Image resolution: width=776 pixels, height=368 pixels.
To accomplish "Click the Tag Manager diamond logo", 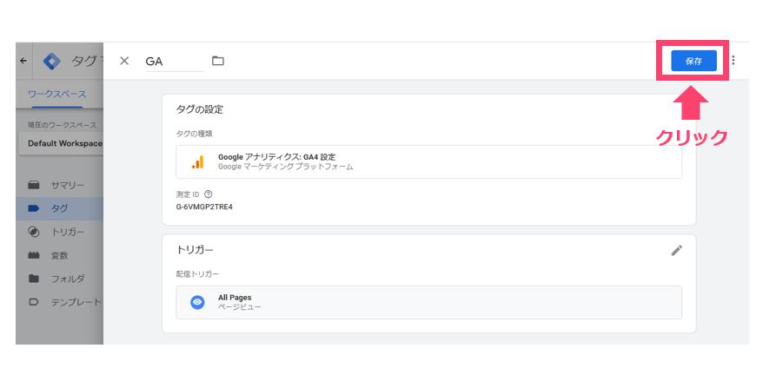I will tap(51, 61).
